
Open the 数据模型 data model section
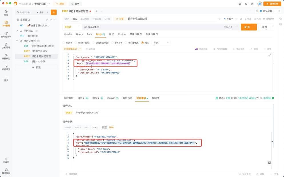[x=6, y=56]
